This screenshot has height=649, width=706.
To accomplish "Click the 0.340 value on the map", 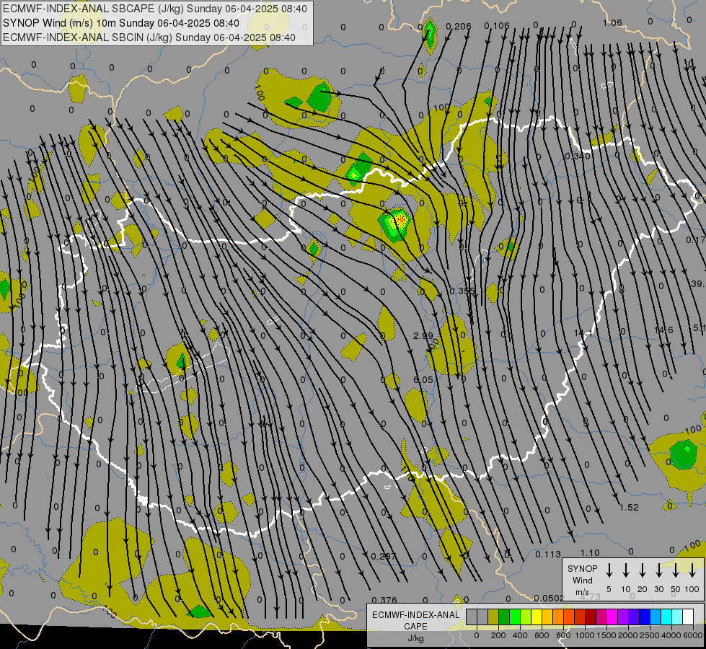I will [577, 156].
